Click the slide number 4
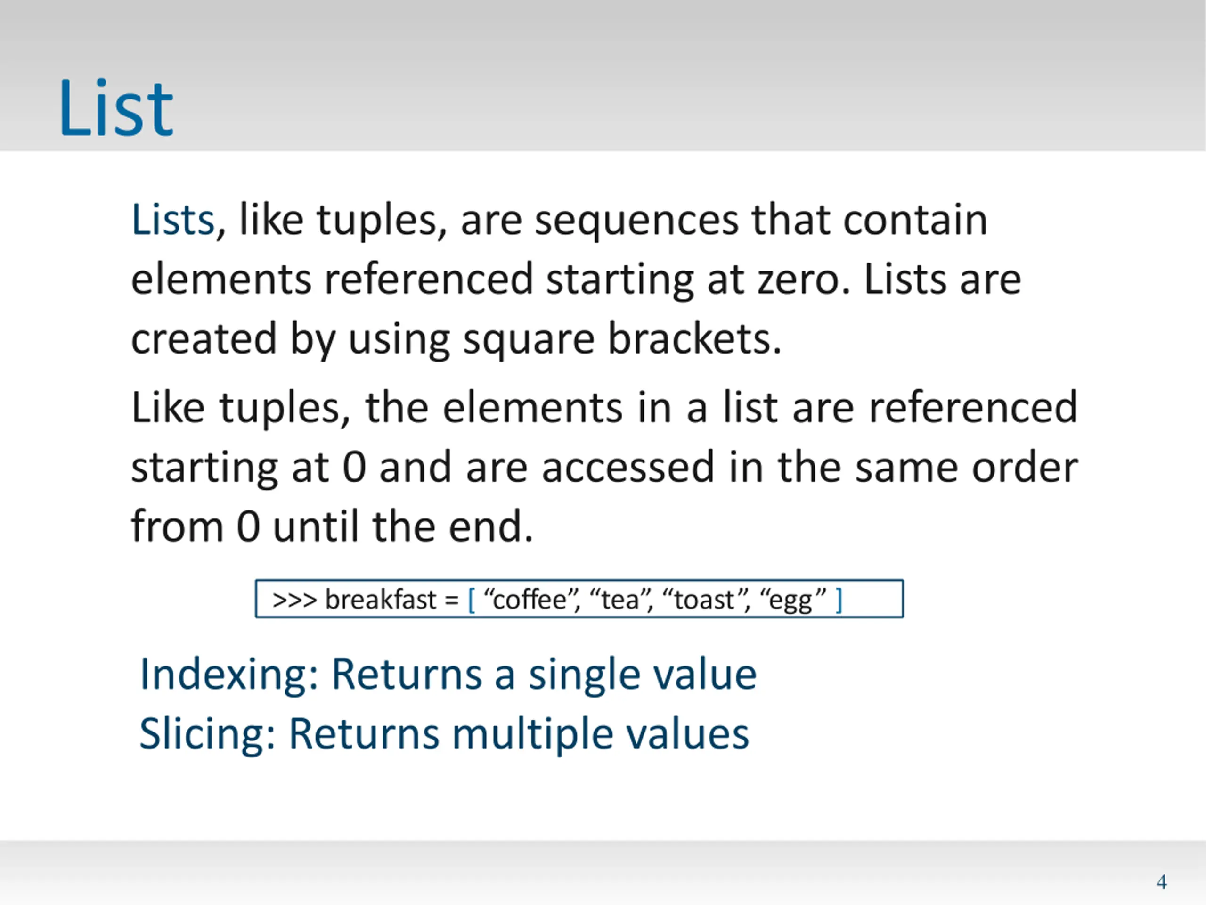The width and height of the screenshot is (1206, 905). point(1161,881)
